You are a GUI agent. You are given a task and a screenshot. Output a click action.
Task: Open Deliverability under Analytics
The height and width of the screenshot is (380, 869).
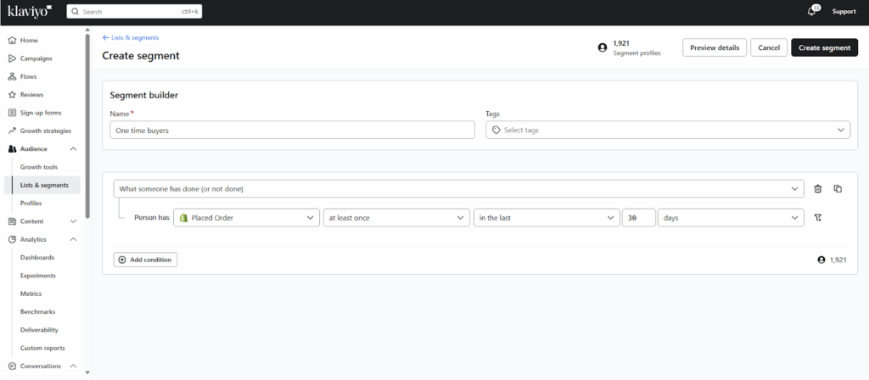point(39,330)
